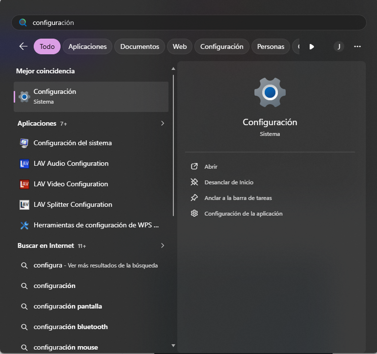This screenshot has width=377, height=354.
Task: Click the user account J avatar
Action: [339, 46]
